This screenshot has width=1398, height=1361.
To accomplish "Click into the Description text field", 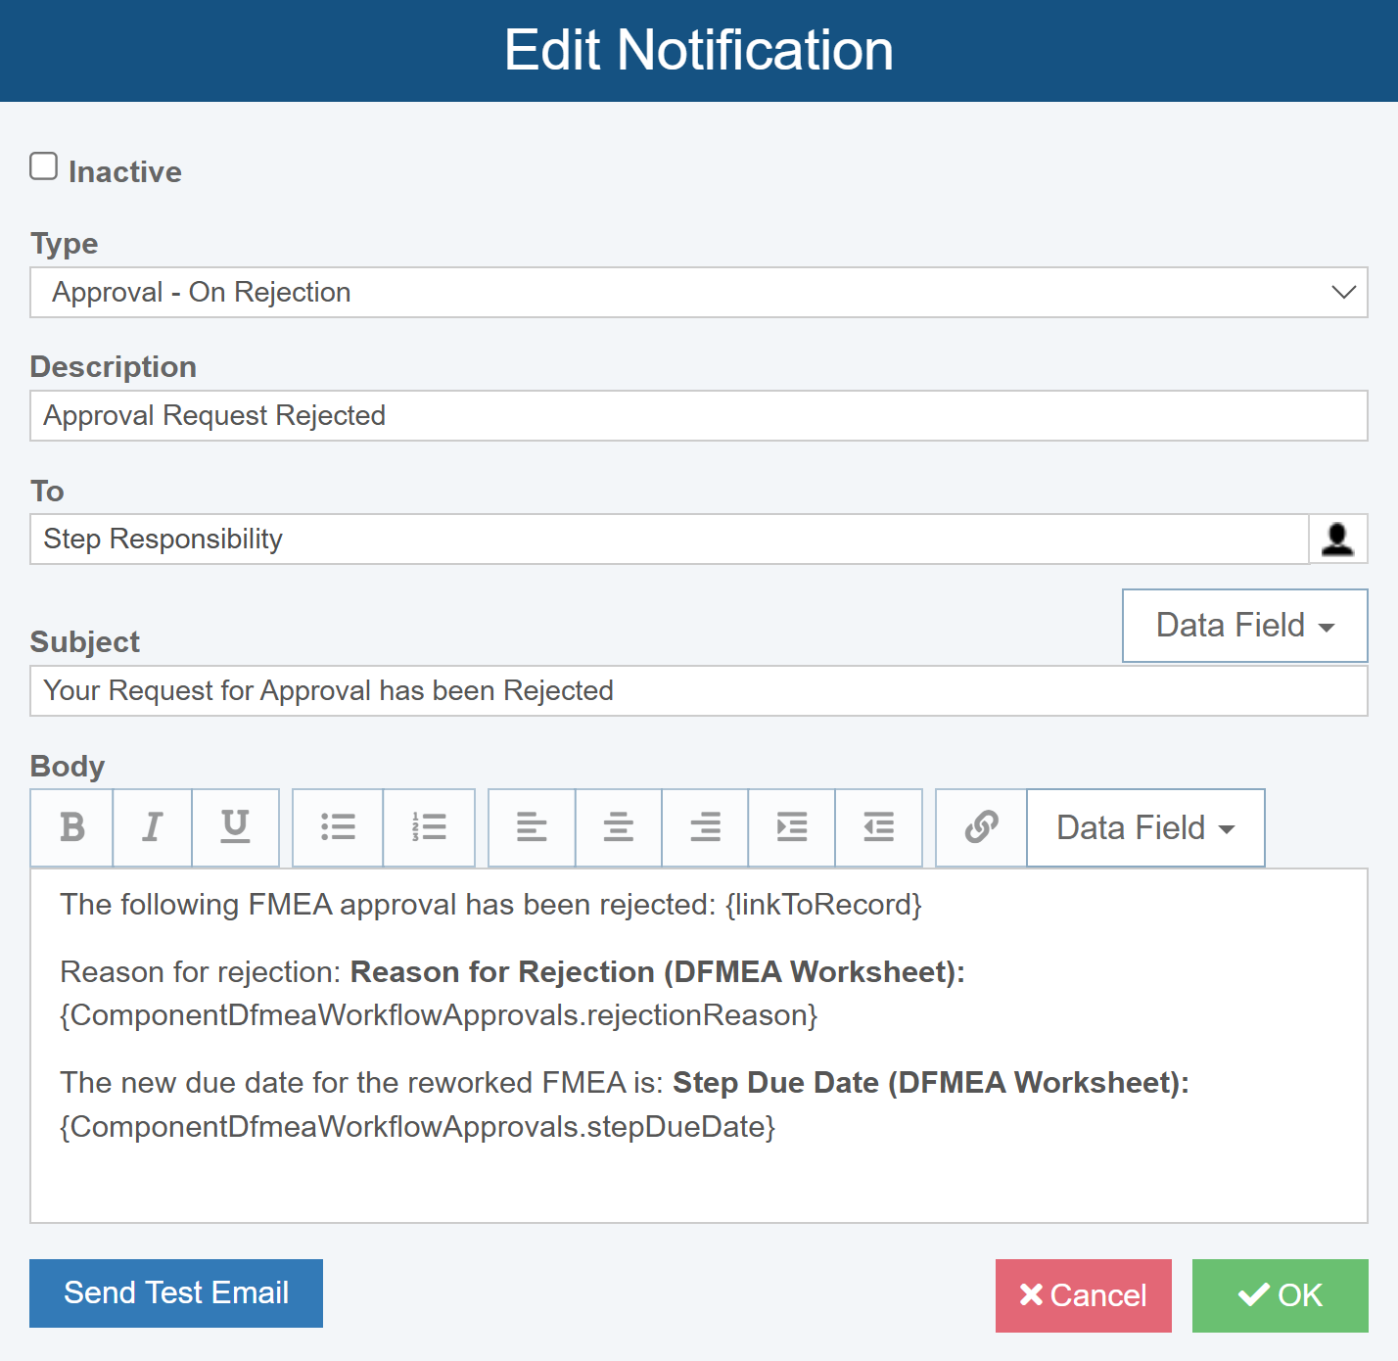I will 698,416.
